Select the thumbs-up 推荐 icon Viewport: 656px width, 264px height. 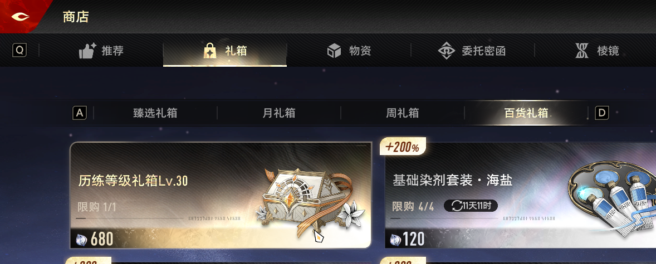point(87,51)
